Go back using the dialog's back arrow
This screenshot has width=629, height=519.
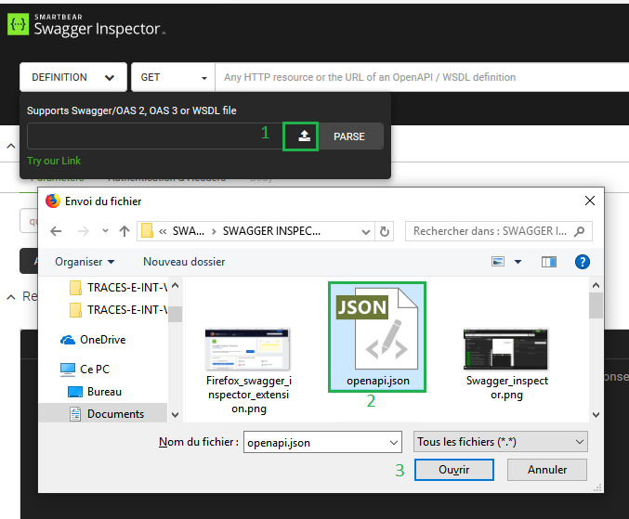(56, 231)
